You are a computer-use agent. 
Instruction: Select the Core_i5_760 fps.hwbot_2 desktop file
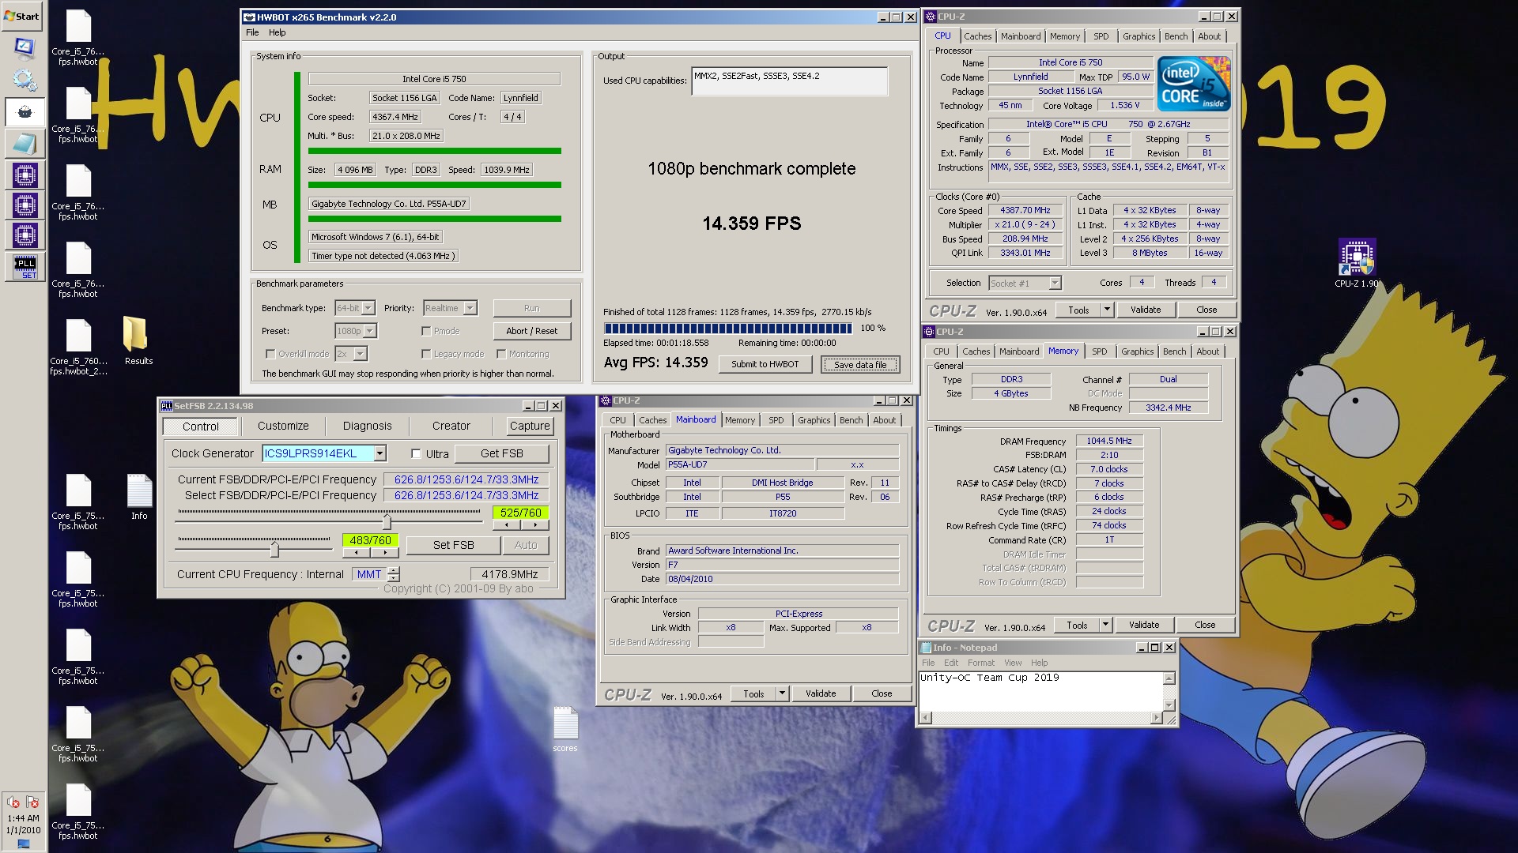point(78,347)
